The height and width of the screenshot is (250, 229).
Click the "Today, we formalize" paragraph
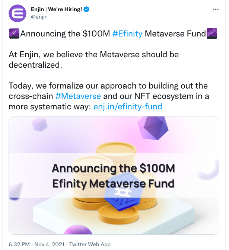coord(109,96)
